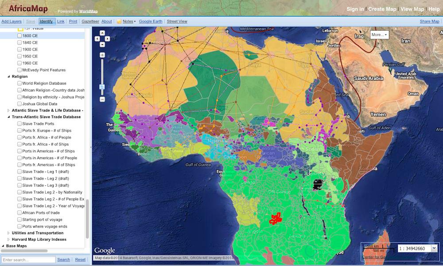Click Create Map in header
Screen dimensions: 443x266
point(382,9)
